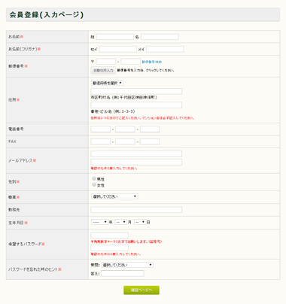Click the メールアドレス row label
This screenshot has width=286, height=304.
tap(20, 160)
